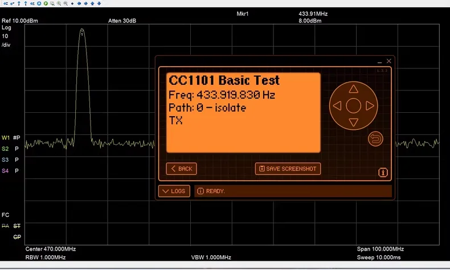Image resolution: width=450 pixels, height=270 pixels.
Task: Select the zoom-in magnifier in toolbar
Action: 59,3
